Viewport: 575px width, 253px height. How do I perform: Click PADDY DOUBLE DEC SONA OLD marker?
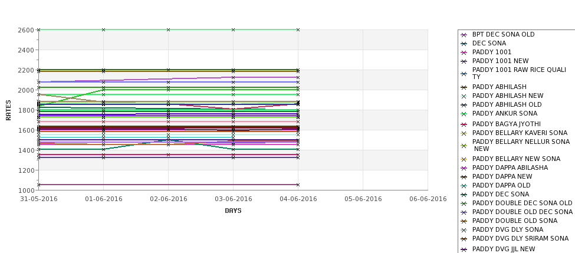464,203
